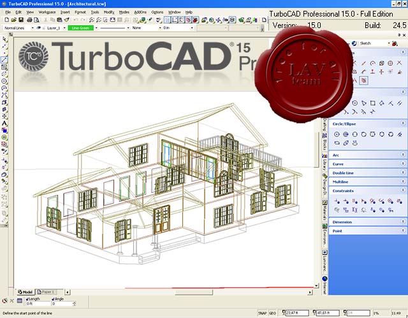
Task: Click the Zoom In magnifier icon
Action: click(92, 20)
